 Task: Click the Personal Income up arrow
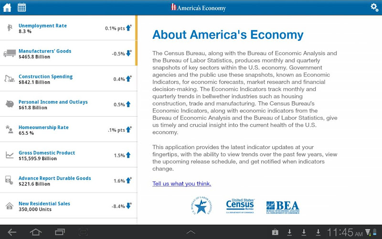128,104
